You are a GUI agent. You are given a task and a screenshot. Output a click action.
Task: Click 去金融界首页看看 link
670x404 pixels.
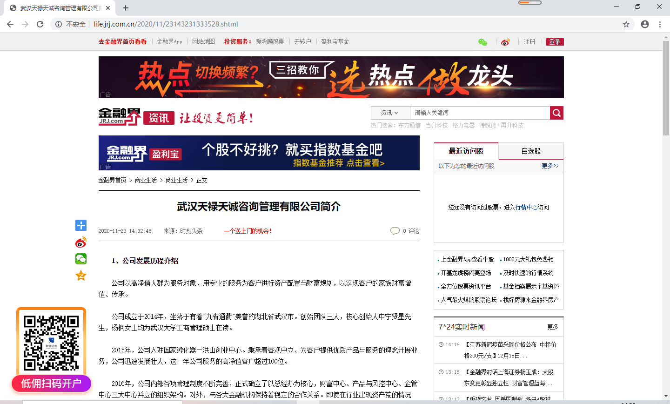pos(122,41)
